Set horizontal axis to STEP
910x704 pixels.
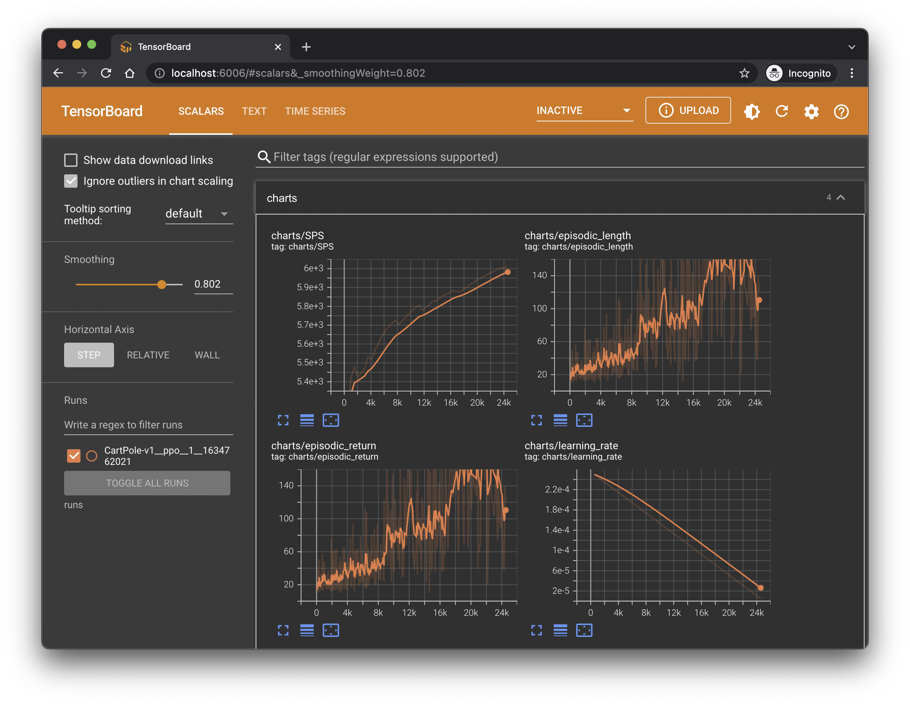[x=89, y=355]
